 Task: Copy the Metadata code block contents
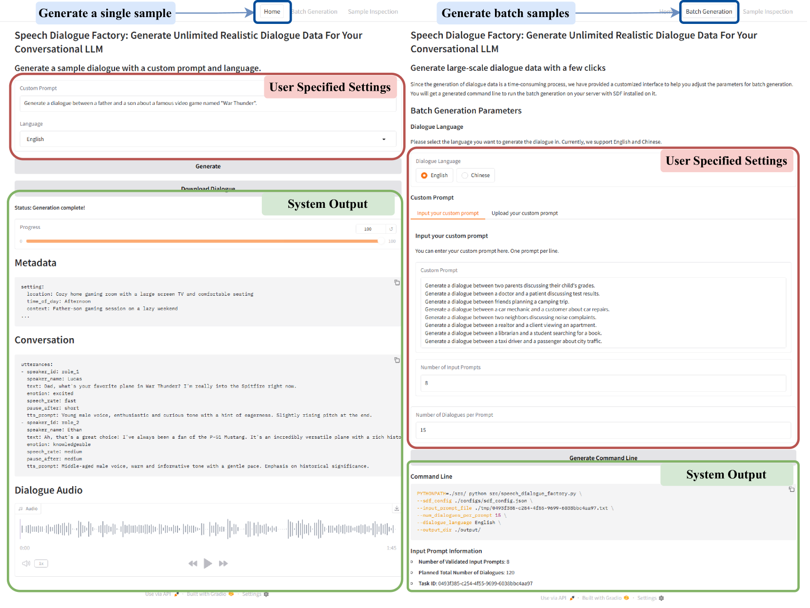click(397, 283)
